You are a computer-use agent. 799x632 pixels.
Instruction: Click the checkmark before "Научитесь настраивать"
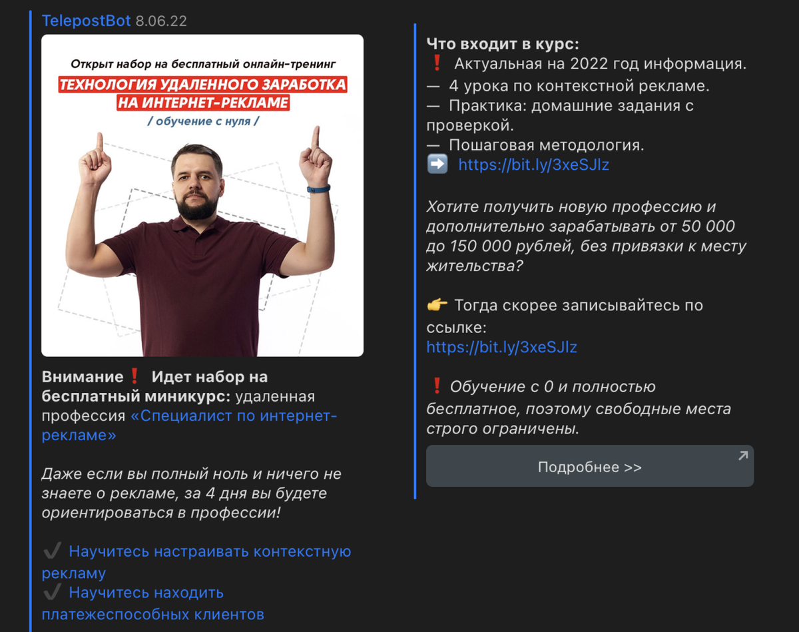click(52, 551)
